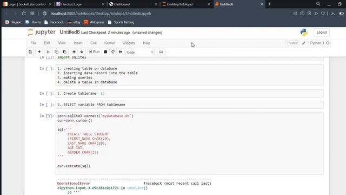Click the Python 3 kernel indicator circle

tap(328, 43)
